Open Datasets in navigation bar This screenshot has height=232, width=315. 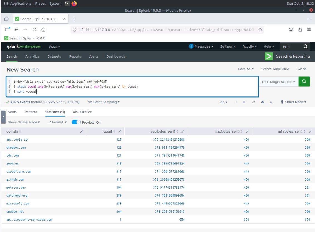click(x=54, y=57)
